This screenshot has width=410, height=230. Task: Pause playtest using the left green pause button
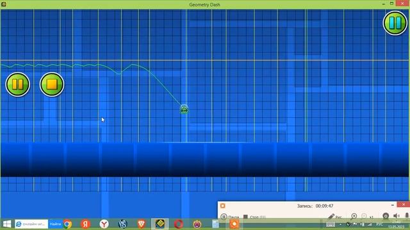18,84
